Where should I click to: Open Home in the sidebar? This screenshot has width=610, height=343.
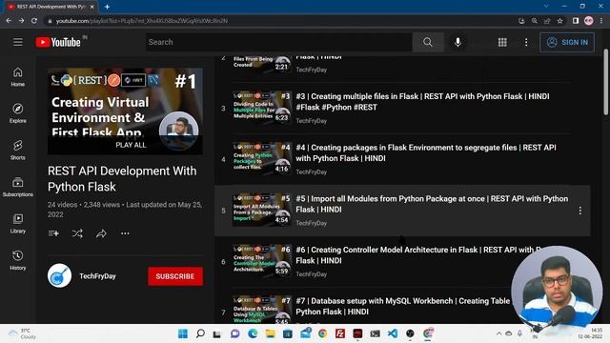pyautogui.click(x=18, y=76)
